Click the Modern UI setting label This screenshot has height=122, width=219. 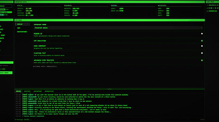(38, 34)
